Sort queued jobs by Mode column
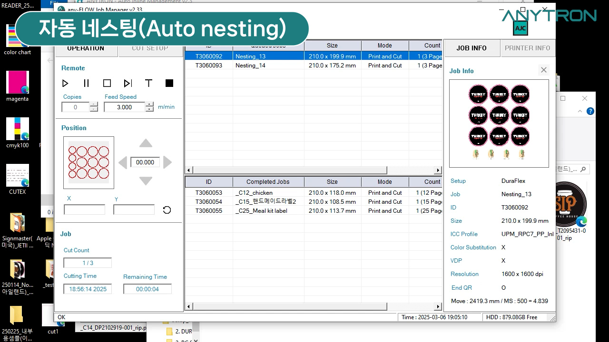 point(385,46)
